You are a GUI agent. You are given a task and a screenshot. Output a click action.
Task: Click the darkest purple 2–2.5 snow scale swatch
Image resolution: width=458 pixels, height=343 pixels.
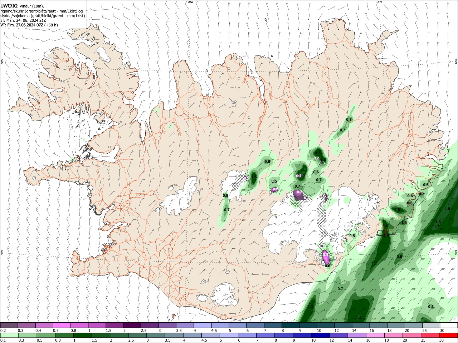[x=132, y=325]
